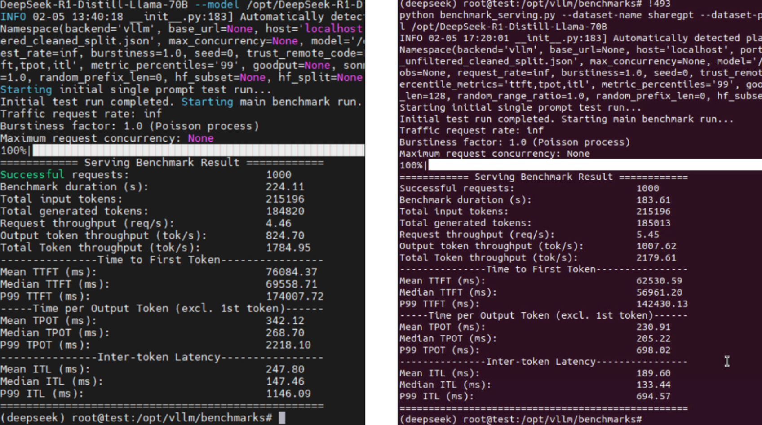Screen dimensions: 762x425
Task: Select Total generated tokens value 184820
Action: pos(284,211)
